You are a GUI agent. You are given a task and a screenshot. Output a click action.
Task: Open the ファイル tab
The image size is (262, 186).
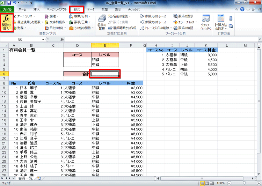(x=7, y=9)
